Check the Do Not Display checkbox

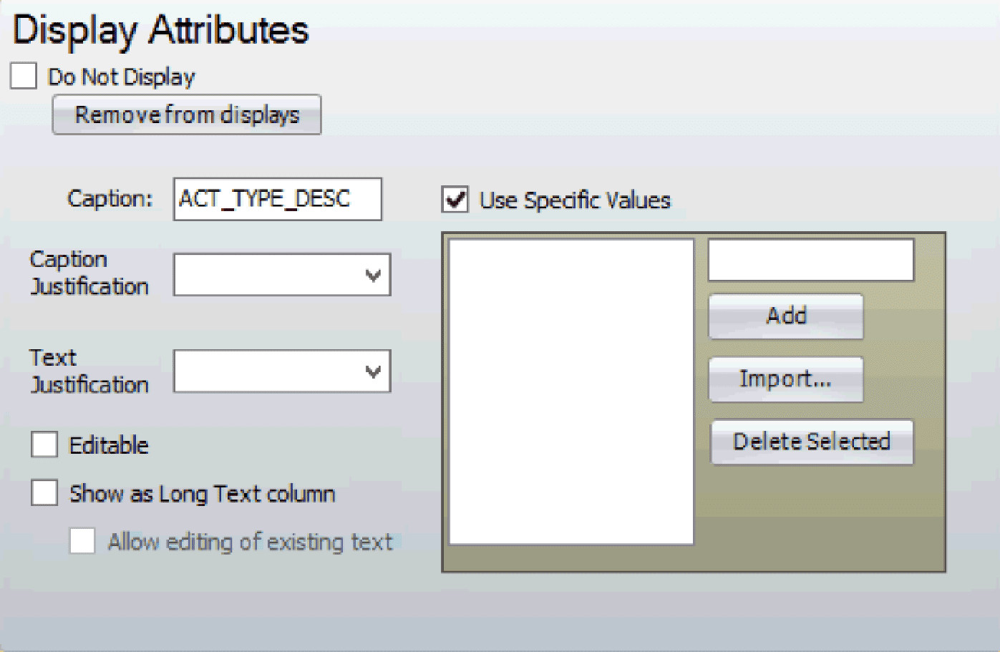(24, 76)
